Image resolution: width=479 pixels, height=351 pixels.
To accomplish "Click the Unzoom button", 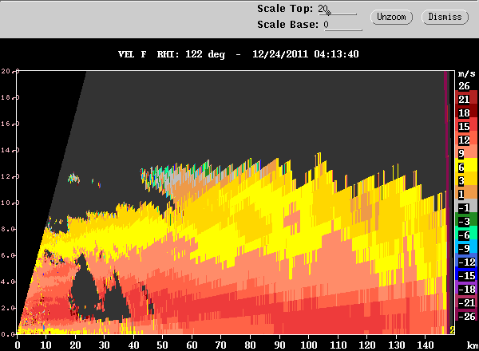I will tap(391, 17).
